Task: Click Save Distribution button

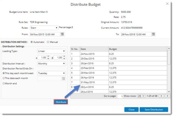Action: click(x=154, y=110)
